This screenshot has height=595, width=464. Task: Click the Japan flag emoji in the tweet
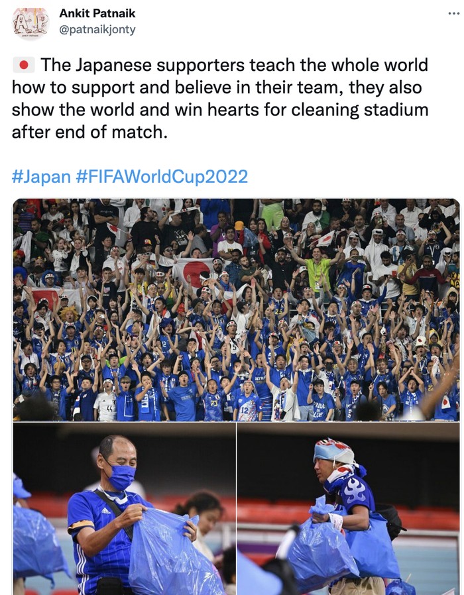pyautogui.click(x=23, y=65)
